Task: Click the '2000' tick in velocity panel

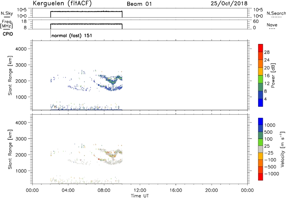Action: click(21, 155)
